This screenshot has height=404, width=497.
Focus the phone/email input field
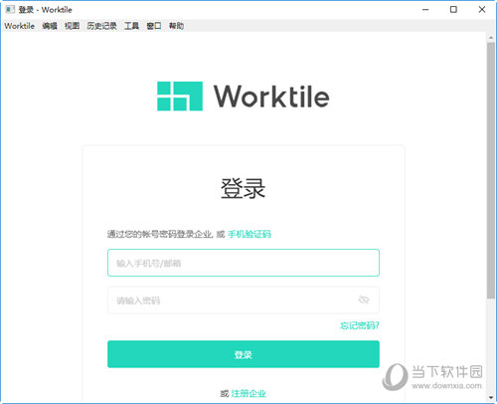pos(244,263)
